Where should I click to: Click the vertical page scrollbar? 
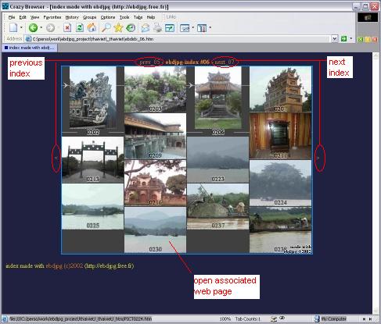(376, 183)
